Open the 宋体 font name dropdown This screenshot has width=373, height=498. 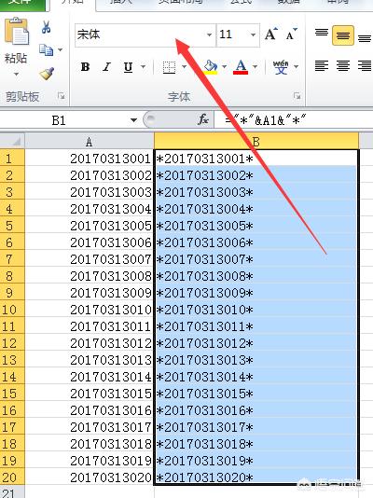click(x=209, y=35)
